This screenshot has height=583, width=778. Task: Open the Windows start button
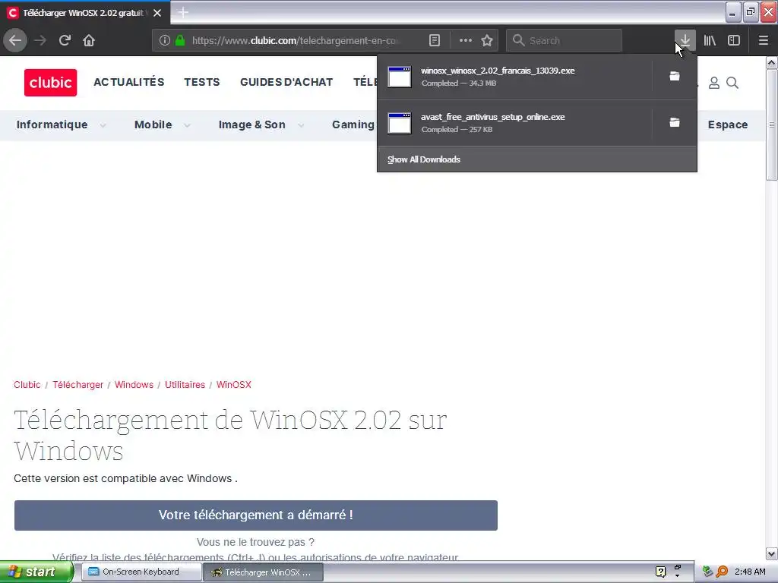[x=36, y=572]
